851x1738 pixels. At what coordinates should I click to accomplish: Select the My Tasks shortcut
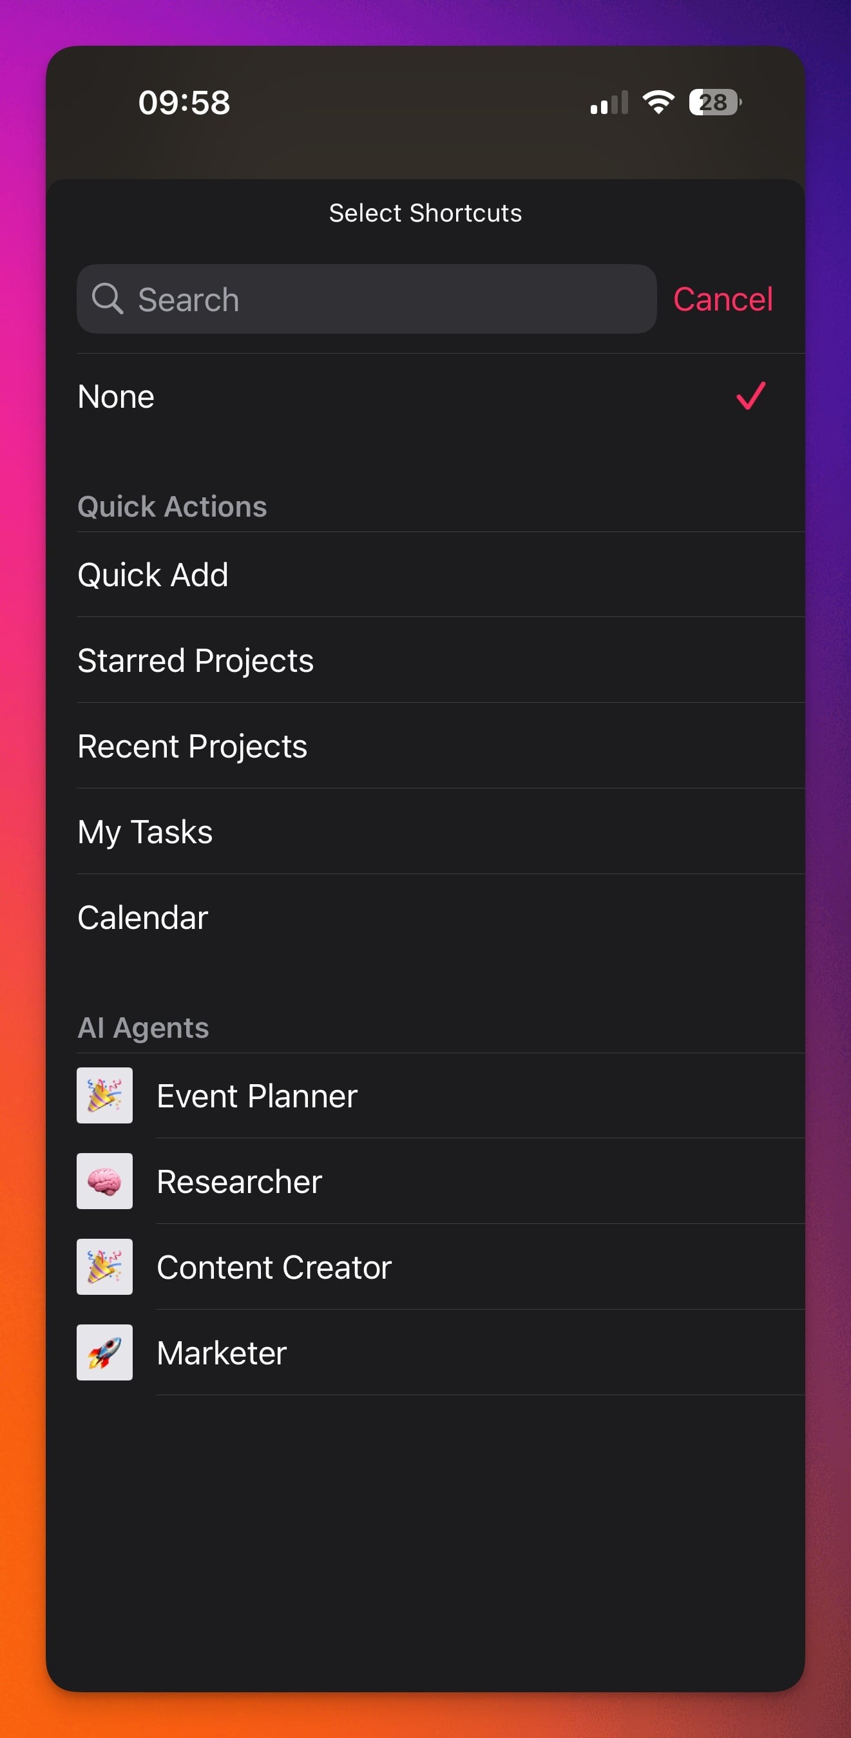click(x=145, y=832)
